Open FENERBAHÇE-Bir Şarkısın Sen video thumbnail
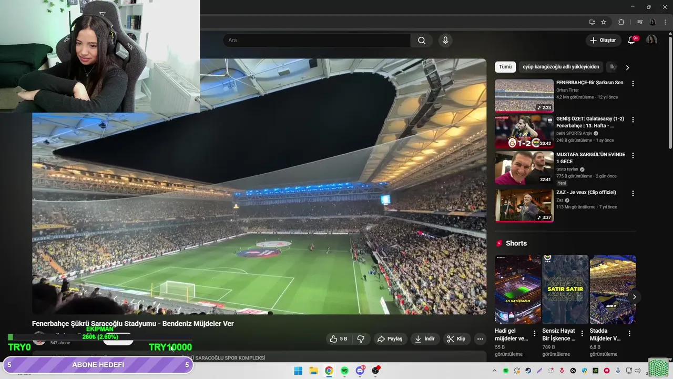Screen dimensions: 673x379 point(524,96)
